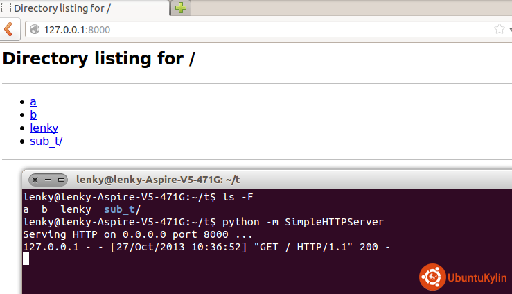Click the 'Directory listing for /' page heading

click(x=99, y=59)
